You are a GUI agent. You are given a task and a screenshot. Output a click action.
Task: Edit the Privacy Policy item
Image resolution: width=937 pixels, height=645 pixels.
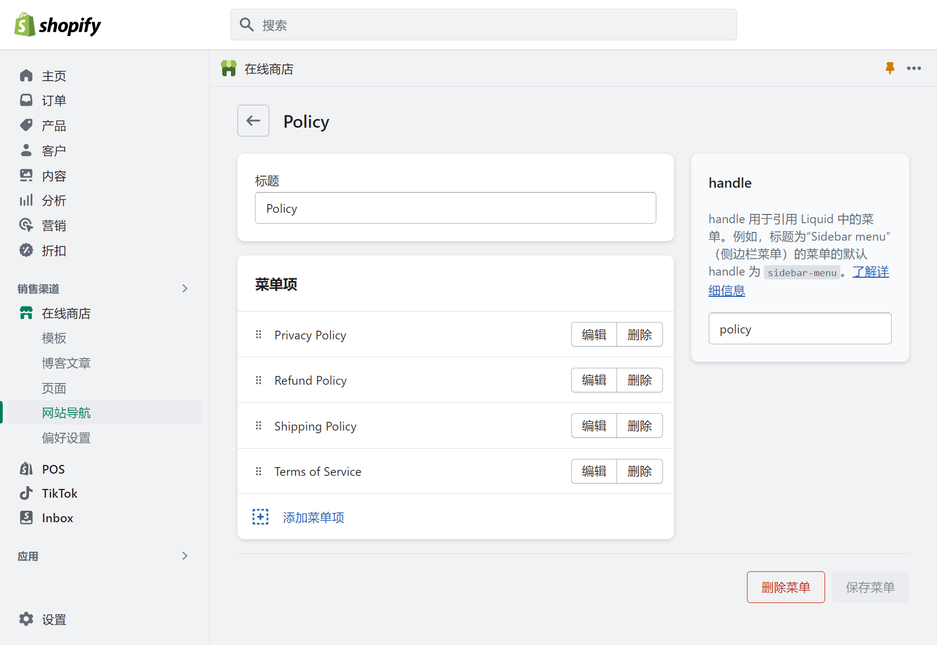[x=594, y=335]
